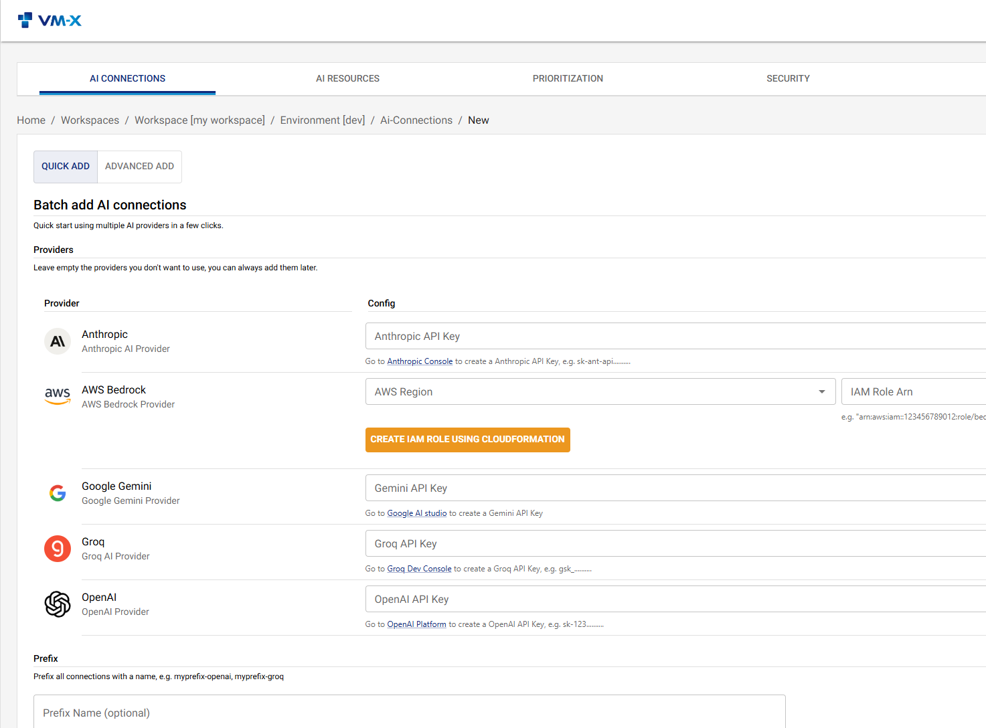Click the Provider column header
986x728 pixels.
point(62,303)
